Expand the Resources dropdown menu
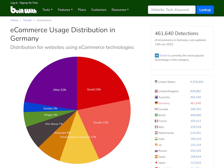Image resolution: width=224 pixels, height=168 pixels. (x=120, y=10)
